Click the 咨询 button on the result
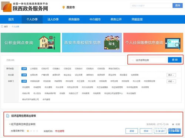This screenshot has height=138, width=185. coord(132,131)
